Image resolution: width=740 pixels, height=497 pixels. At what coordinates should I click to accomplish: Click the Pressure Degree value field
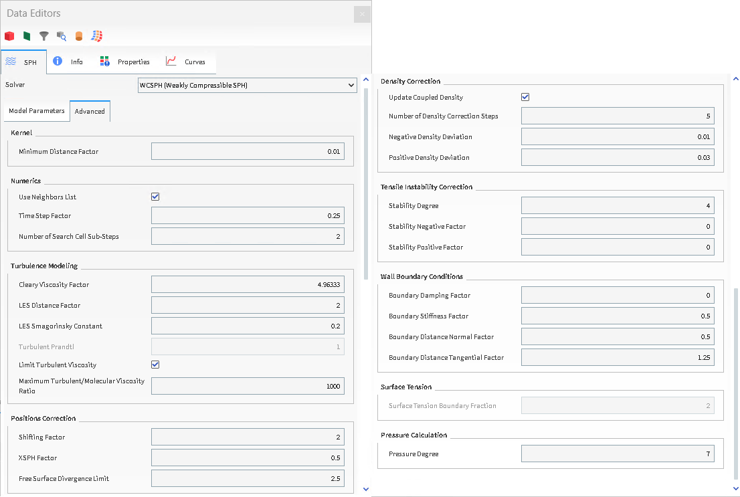click(617, 454)
